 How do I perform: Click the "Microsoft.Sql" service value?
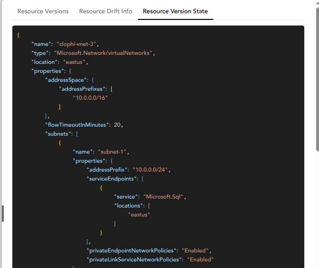click(x=163, y=197)
